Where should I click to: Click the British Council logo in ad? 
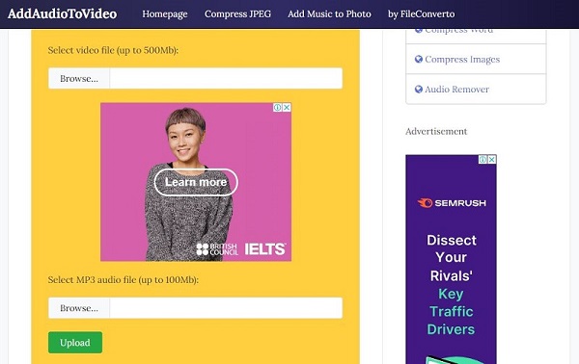coord(217,249)
